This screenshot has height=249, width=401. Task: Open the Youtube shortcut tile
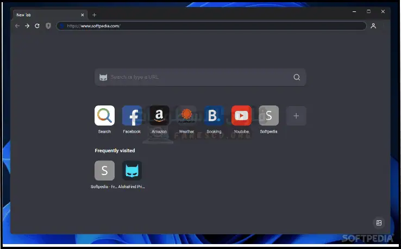pyautogui.click(x=241, y=116)
